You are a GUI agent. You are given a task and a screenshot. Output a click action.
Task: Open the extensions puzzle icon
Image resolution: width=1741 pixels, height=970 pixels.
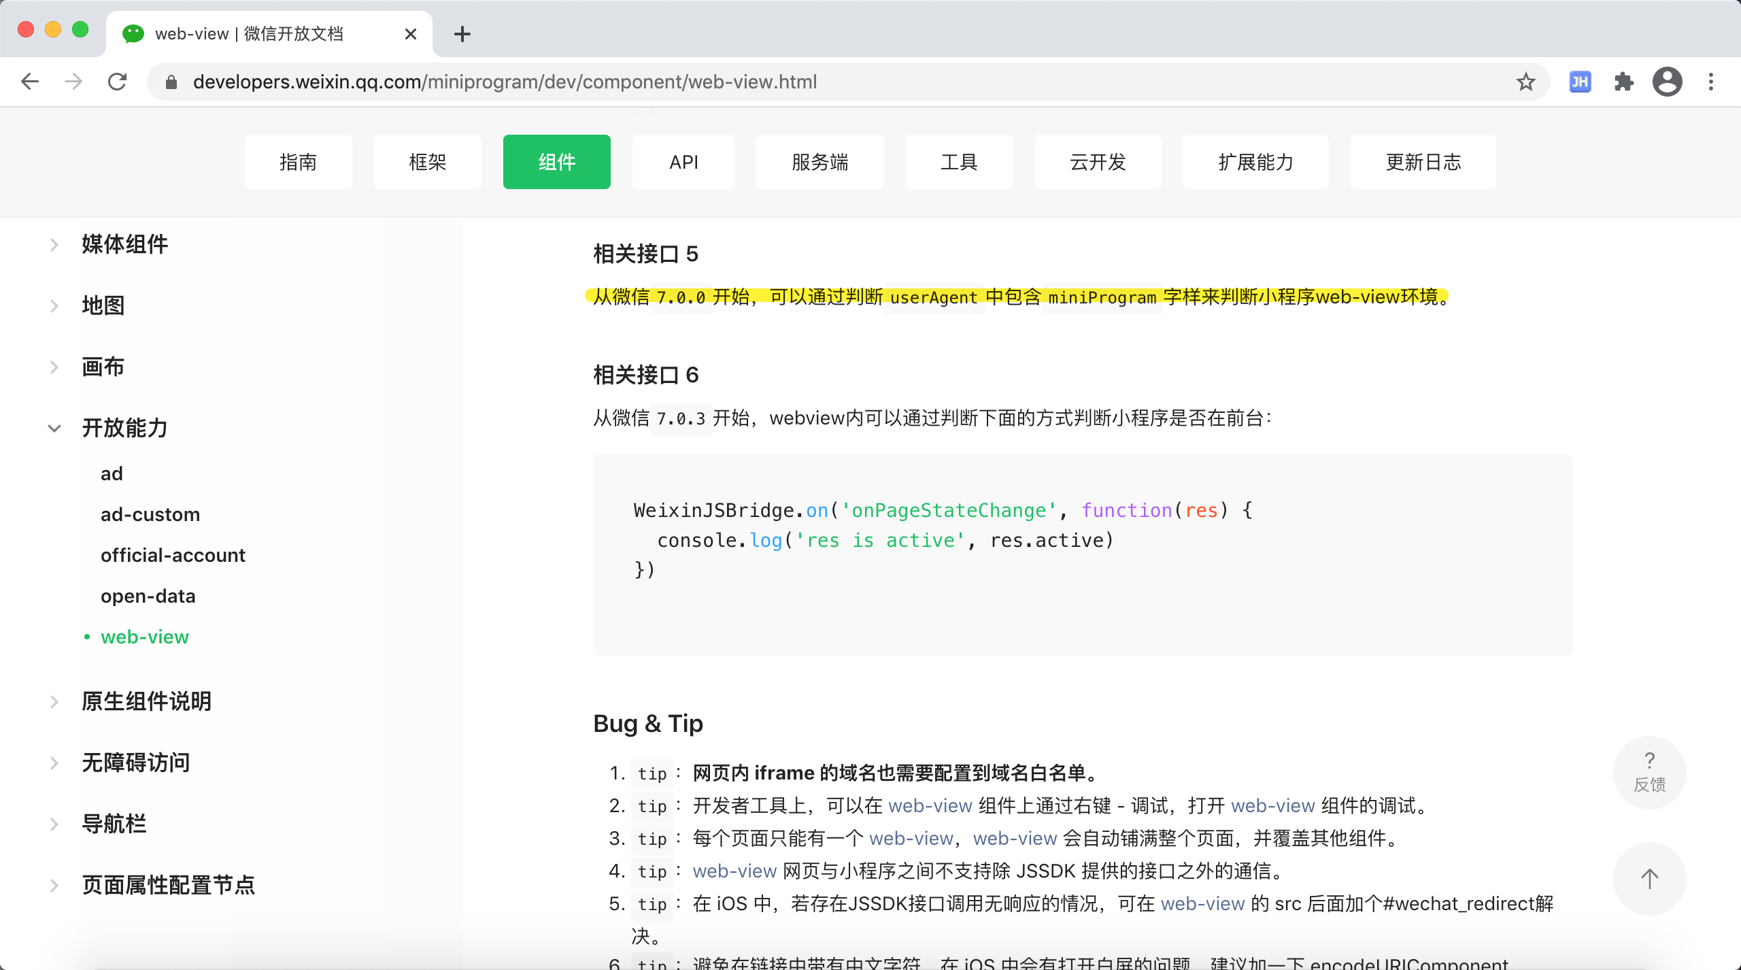[1623, 82]
